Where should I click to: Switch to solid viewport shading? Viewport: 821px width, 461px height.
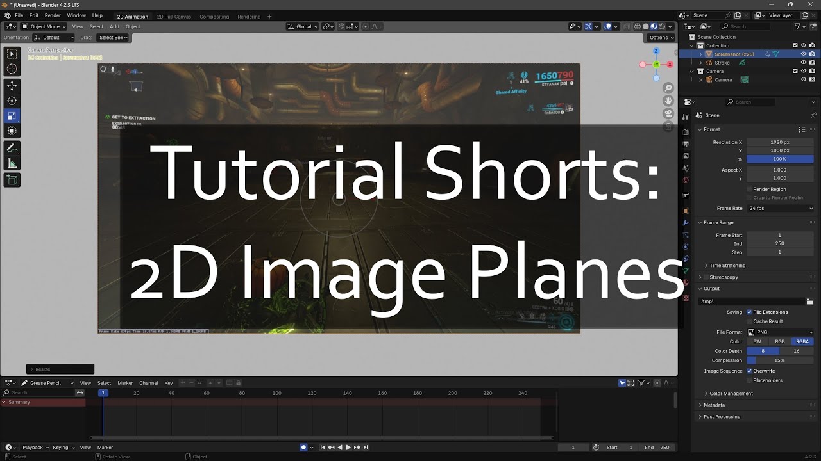[x=646, y=26]
